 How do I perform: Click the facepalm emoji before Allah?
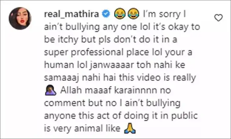[50, 90]
